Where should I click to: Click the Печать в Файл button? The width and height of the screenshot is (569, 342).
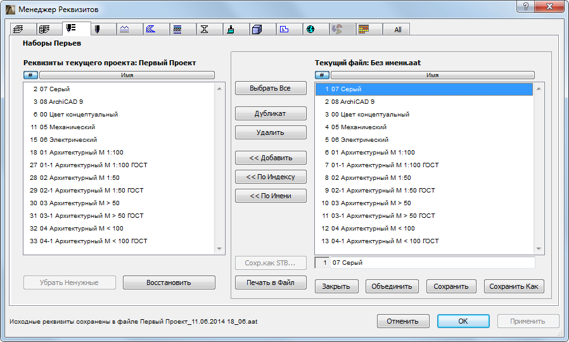271,282
